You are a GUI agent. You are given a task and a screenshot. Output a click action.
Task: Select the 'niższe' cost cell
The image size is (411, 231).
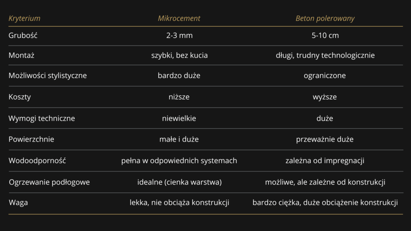pyautogui.click(x=179, y=97)
